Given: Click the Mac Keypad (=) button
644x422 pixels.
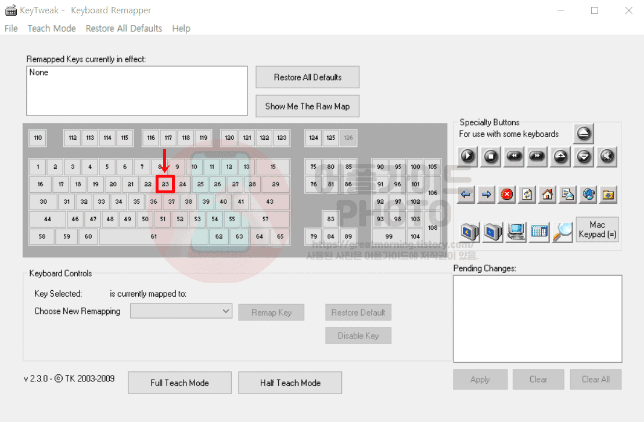Looking at the screenshot, I should (x=597, y=229).
